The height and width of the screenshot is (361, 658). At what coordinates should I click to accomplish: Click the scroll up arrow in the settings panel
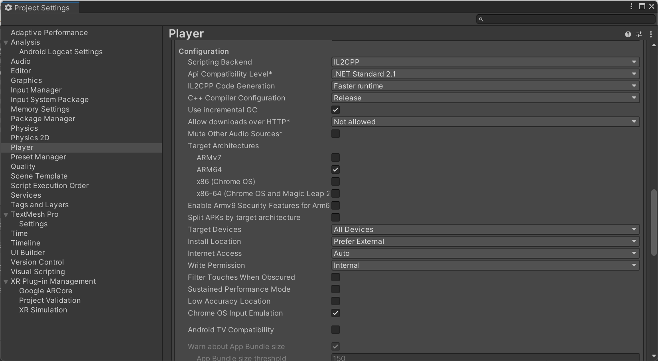click(x=654, y=45)
